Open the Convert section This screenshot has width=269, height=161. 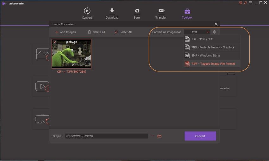coord(87,13)
